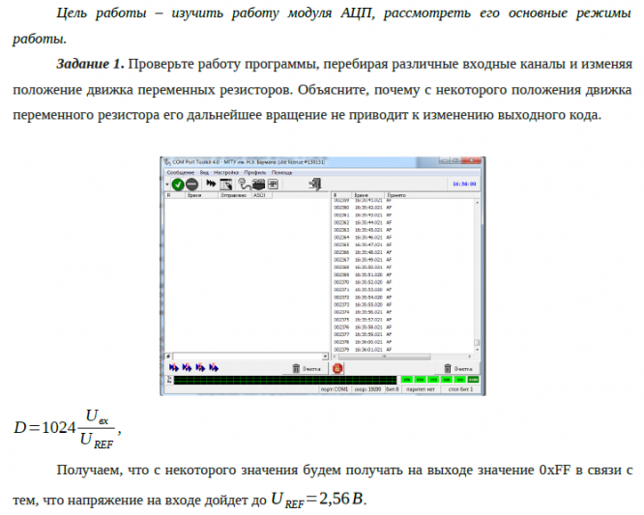Viewport: 644px width, 515px height.
Task: Click the message input field above macro icons
Action: pos(249,357)
